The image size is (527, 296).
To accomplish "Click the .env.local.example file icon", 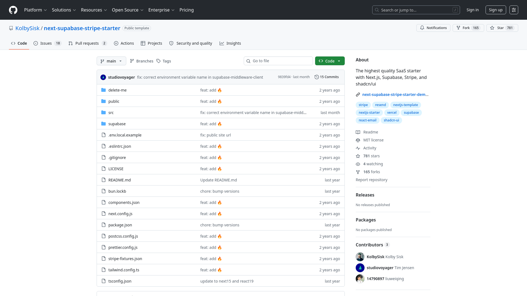I will point(103,135).
